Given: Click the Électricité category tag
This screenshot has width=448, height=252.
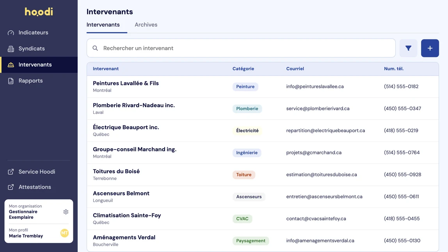Looking at the screenshot, I should point(247,131).
